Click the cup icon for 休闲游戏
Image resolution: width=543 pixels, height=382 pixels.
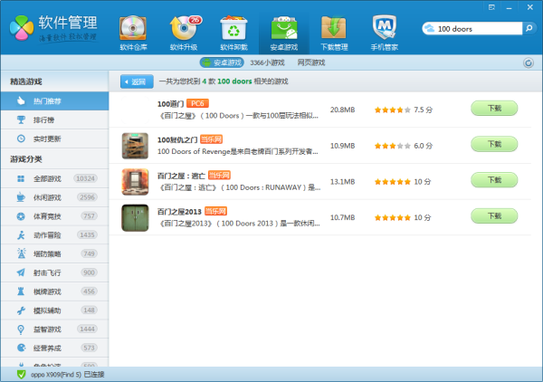(x=21, y=197)
